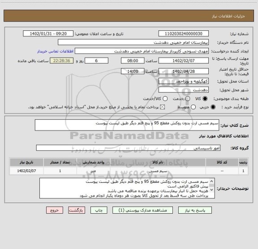Click the ردیف column header
This screenshot has height=249, width=258.
click(243, 162)
